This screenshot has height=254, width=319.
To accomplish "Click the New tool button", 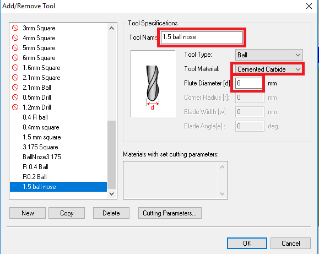I will tap(28, 213).
